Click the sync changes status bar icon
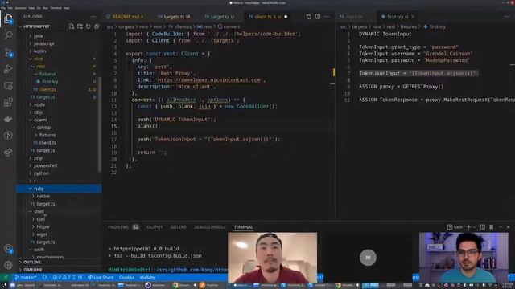The image size is (515, 289). 45,277
